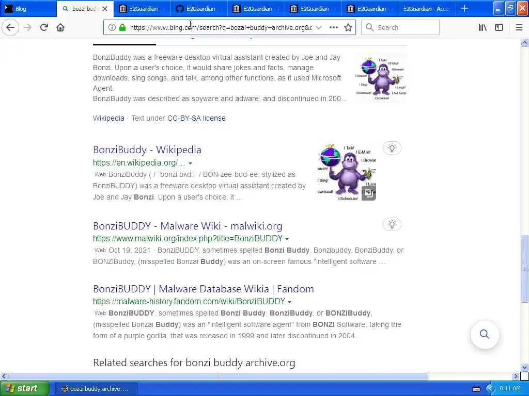The image size is (529, 396).
Task: Switch to the last E2Guardian - Acce tab
Action: pos(427,8)
